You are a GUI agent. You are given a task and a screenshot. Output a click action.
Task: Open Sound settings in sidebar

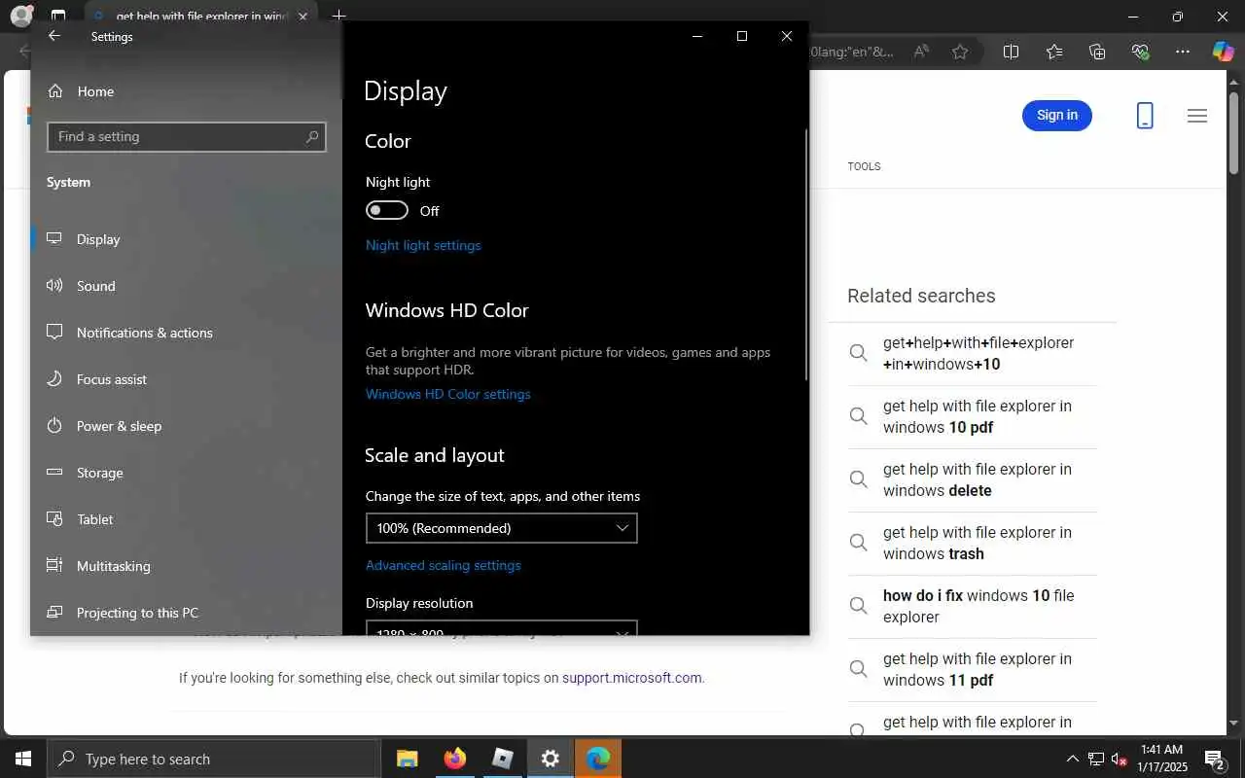[x=186, y=286]
